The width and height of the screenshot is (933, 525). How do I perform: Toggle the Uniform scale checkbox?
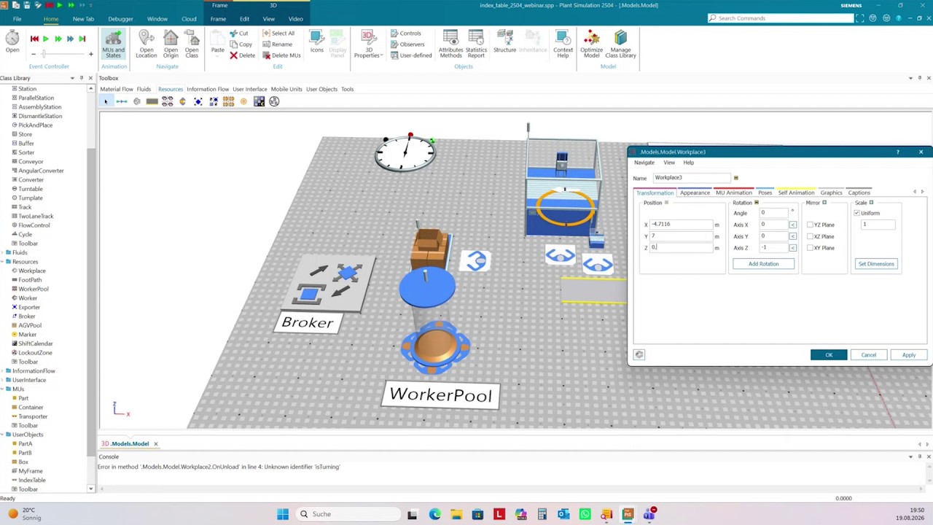(856, 213)
